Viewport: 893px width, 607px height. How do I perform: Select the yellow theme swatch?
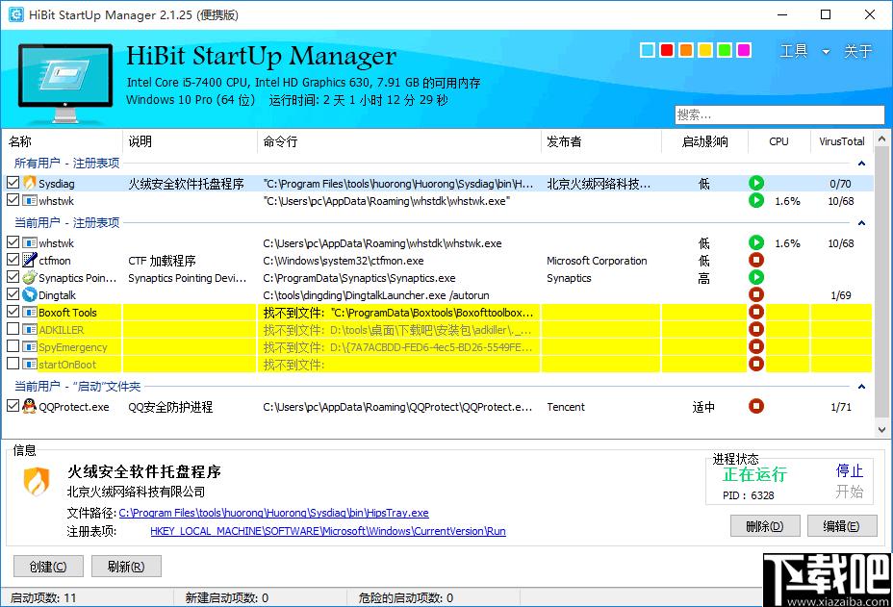(x=705, y=50)
